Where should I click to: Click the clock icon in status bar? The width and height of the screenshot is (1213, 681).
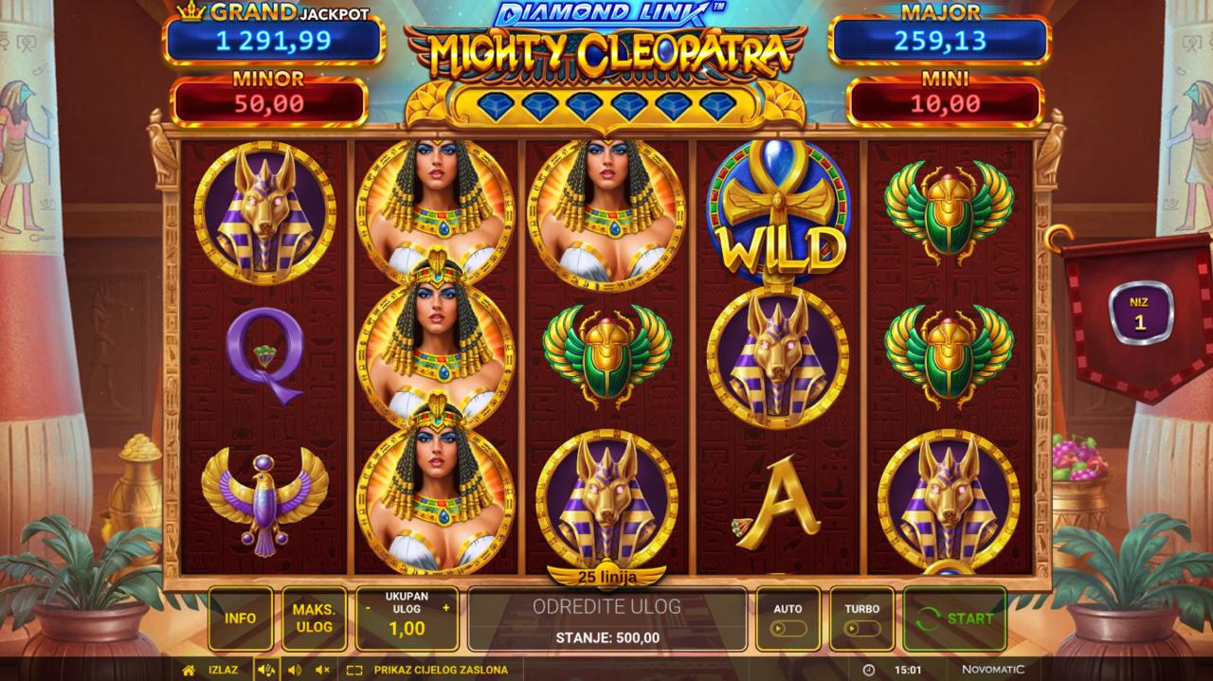[x=869, y=670]
